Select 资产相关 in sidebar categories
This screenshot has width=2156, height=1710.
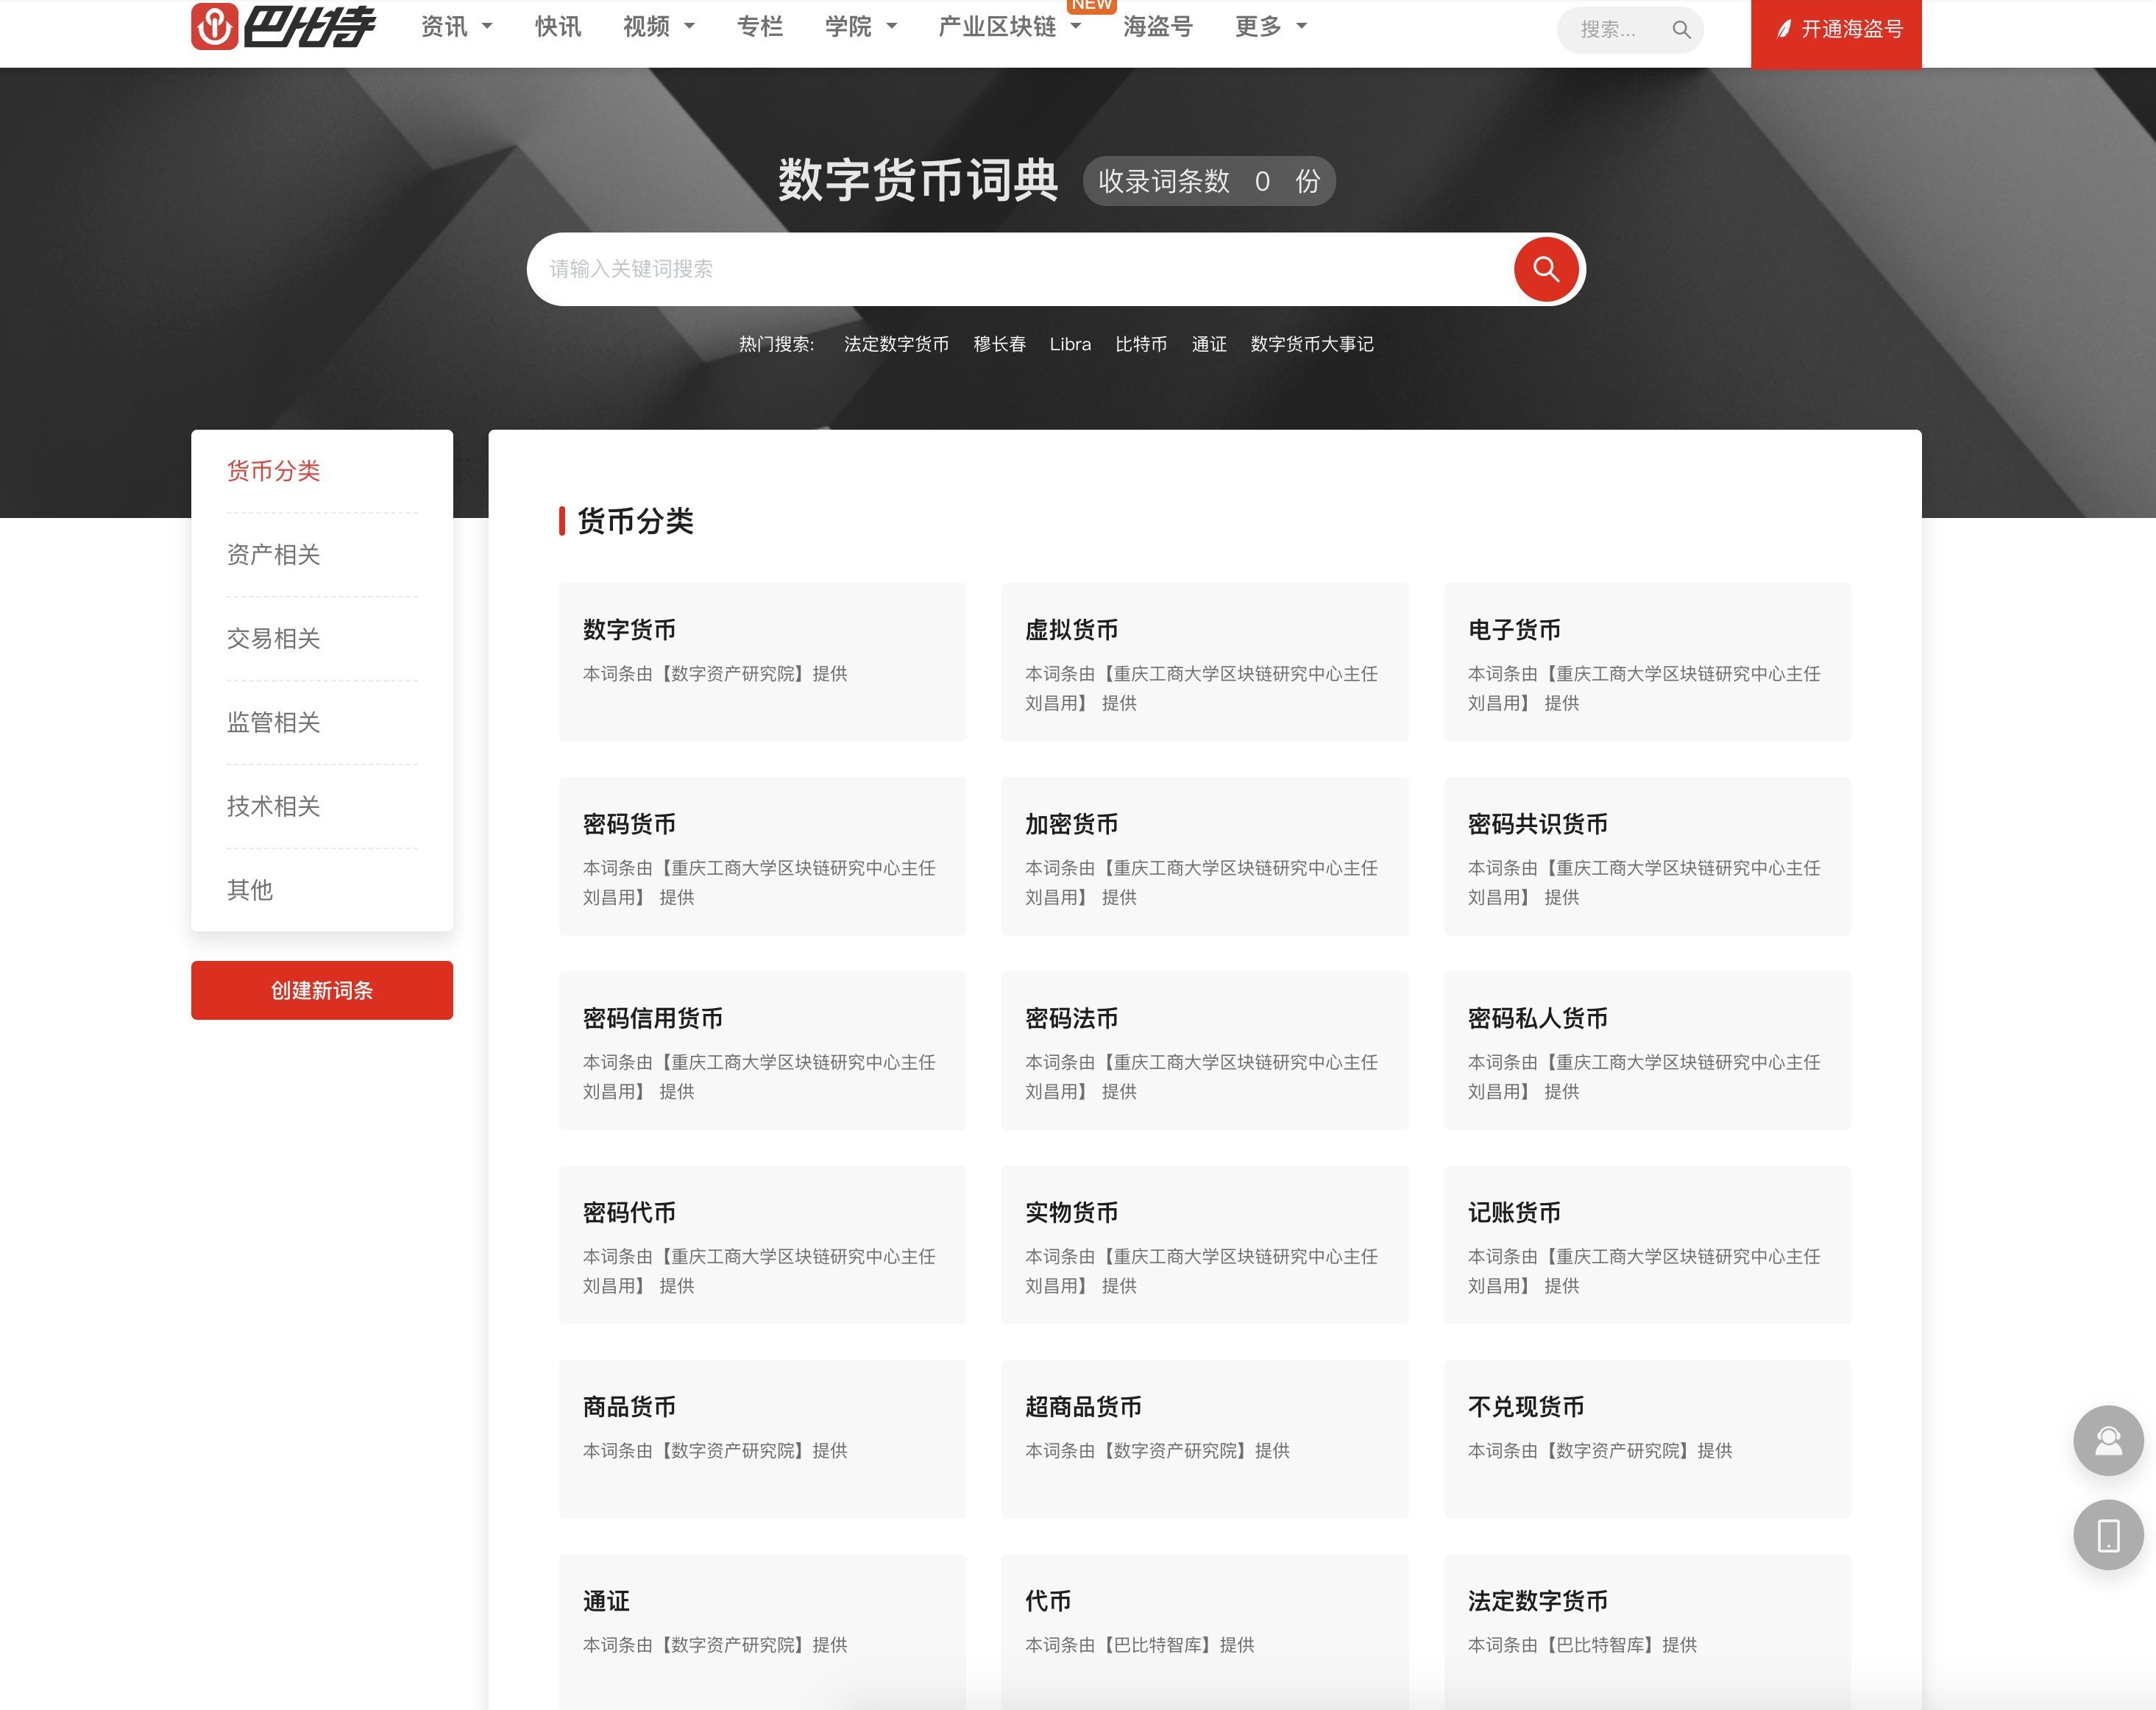pyautogui.click(x=273, y=555)
